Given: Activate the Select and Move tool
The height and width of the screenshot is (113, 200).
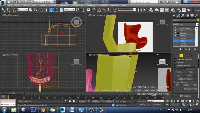Looking at the screenshot, I should (x=51, y=10).
